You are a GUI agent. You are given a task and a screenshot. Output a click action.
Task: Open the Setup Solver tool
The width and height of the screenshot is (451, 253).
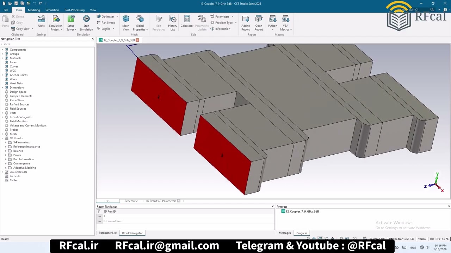coord(71,23)
